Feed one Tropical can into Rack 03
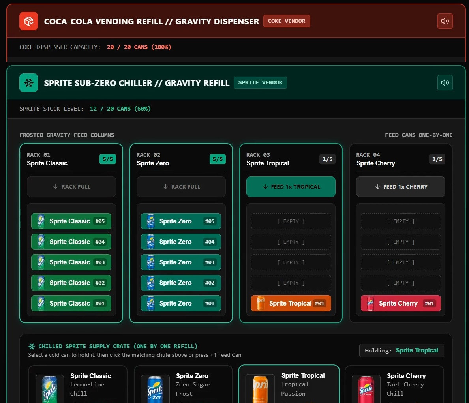469x403 pixels. [x=291, y=187]
